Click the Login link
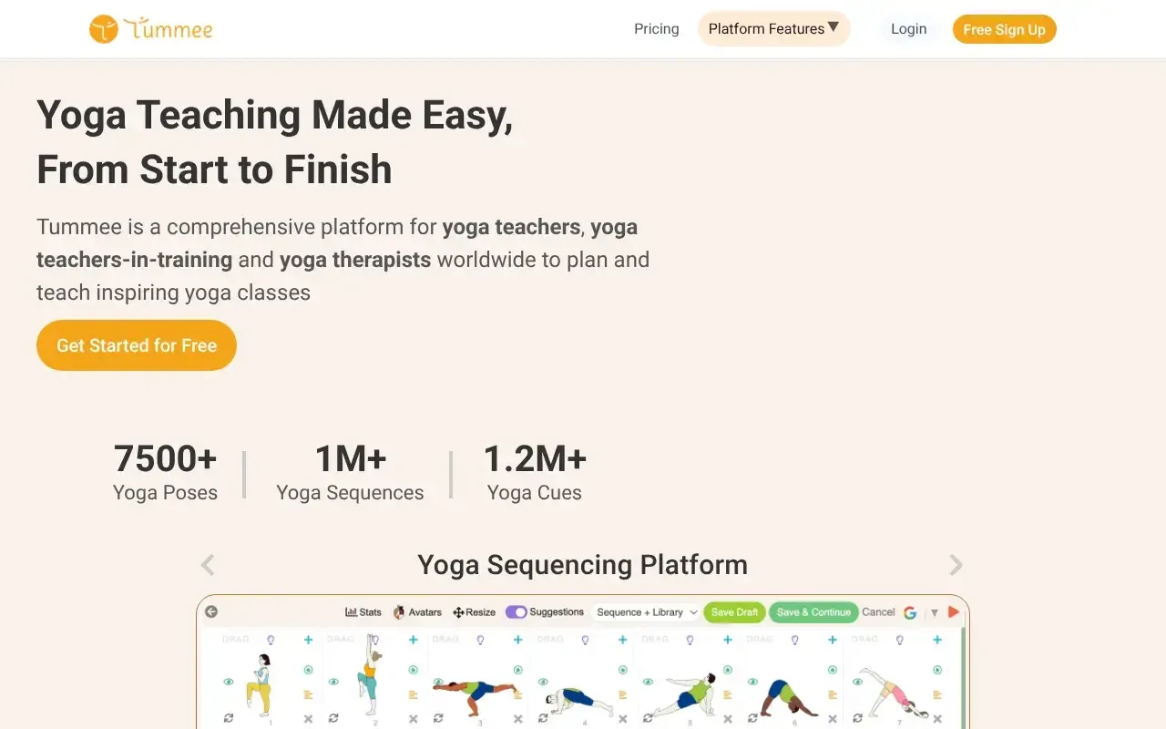The image size is (1166, 729). pyautogui.click(x=908, y=29)
